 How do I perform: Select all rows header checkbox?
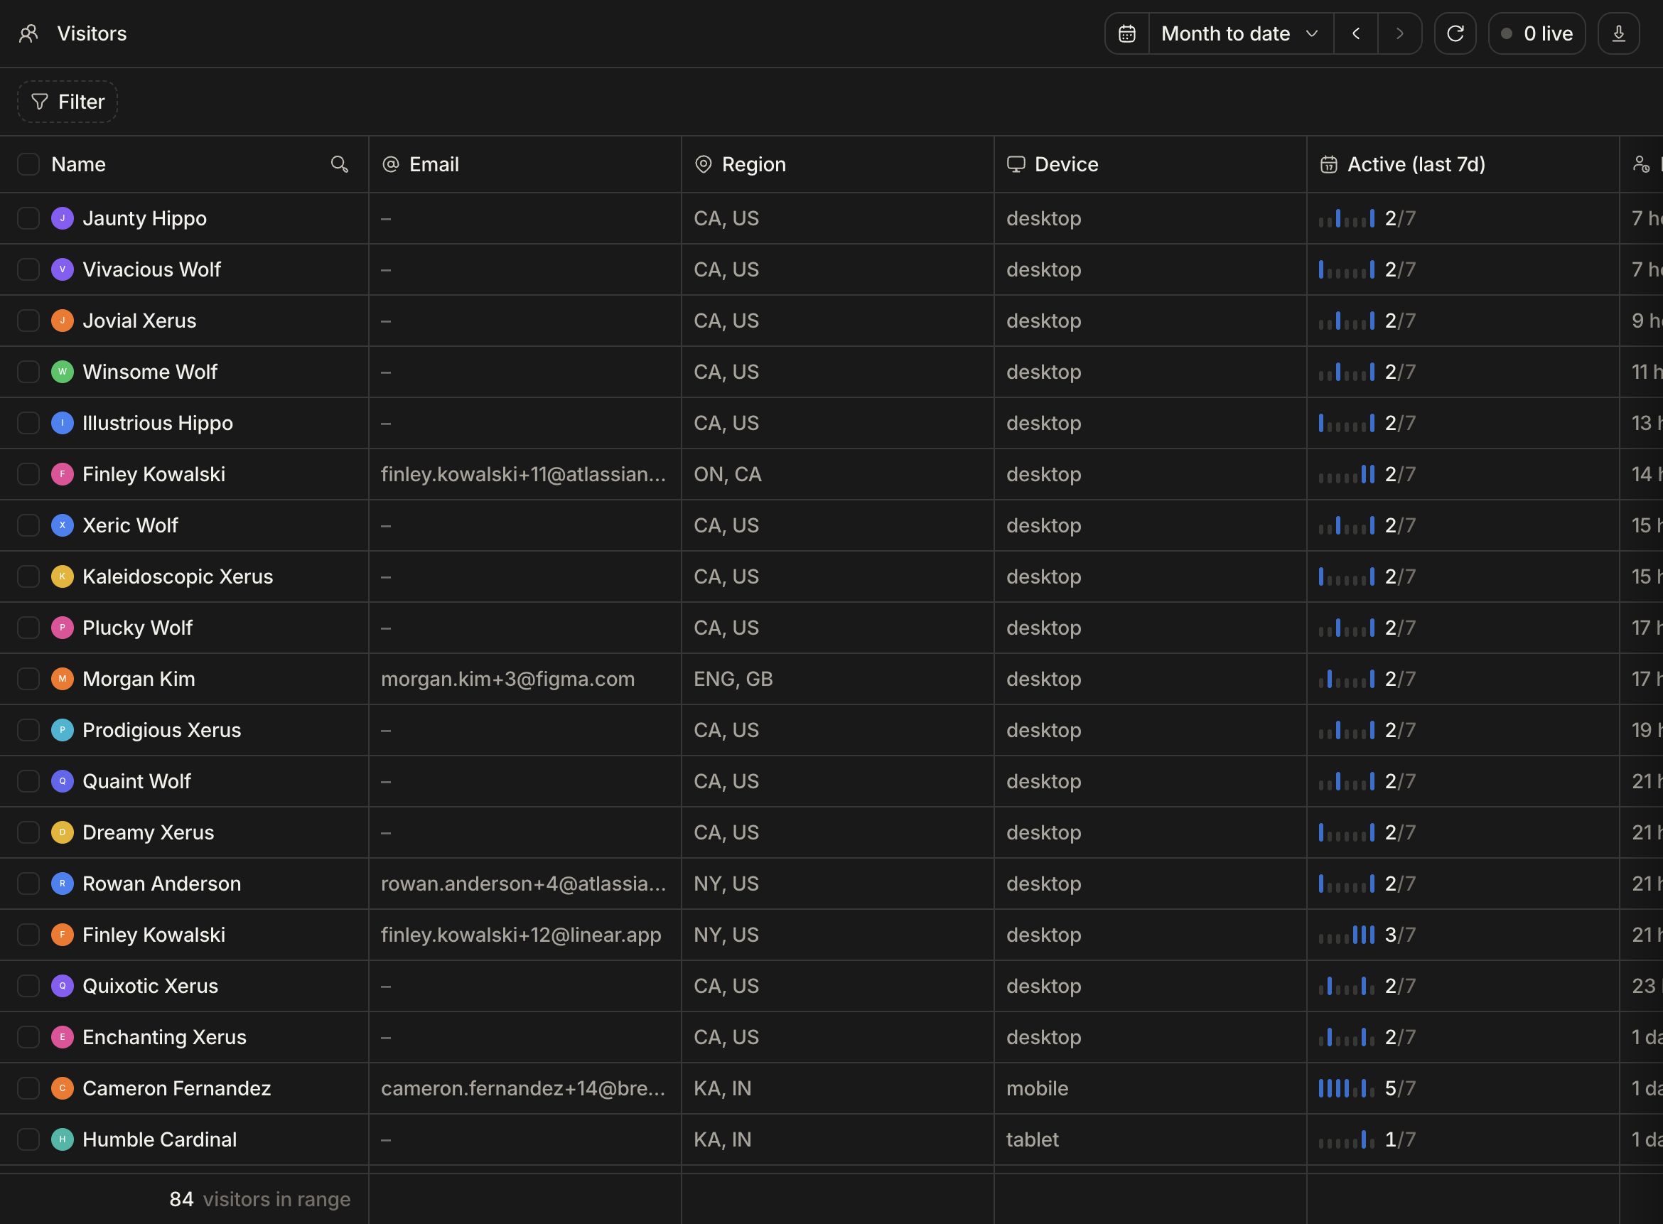(28, 164)
